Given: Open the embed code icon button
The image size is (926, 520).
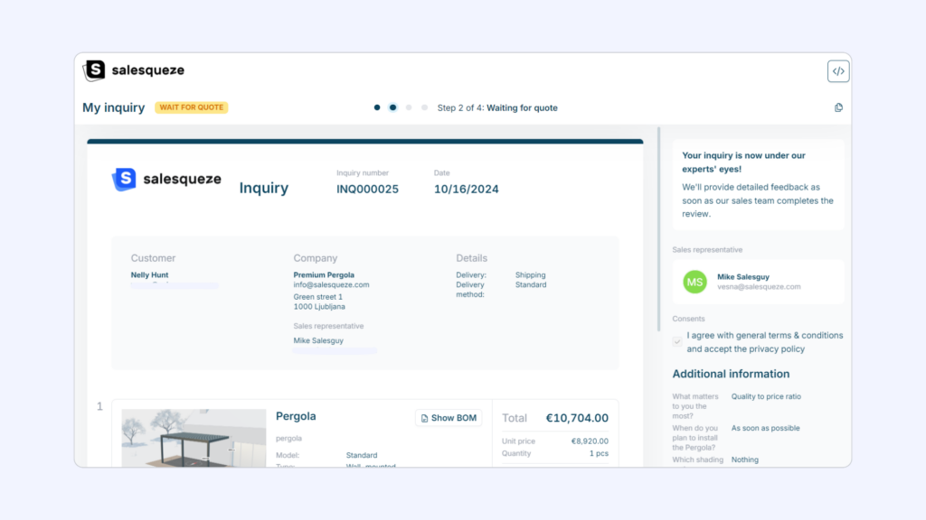Looking at the screenshot, I should pos(838,71).
